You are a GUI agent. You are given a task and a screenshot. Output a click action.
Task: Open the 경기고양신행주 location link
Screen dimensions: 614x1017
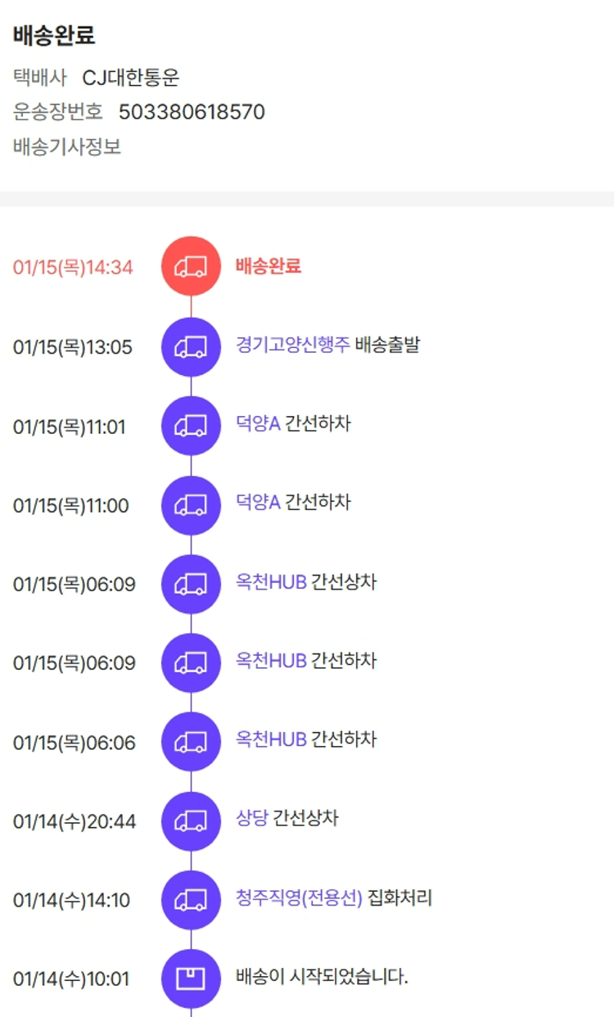click(x=292, y=345)
